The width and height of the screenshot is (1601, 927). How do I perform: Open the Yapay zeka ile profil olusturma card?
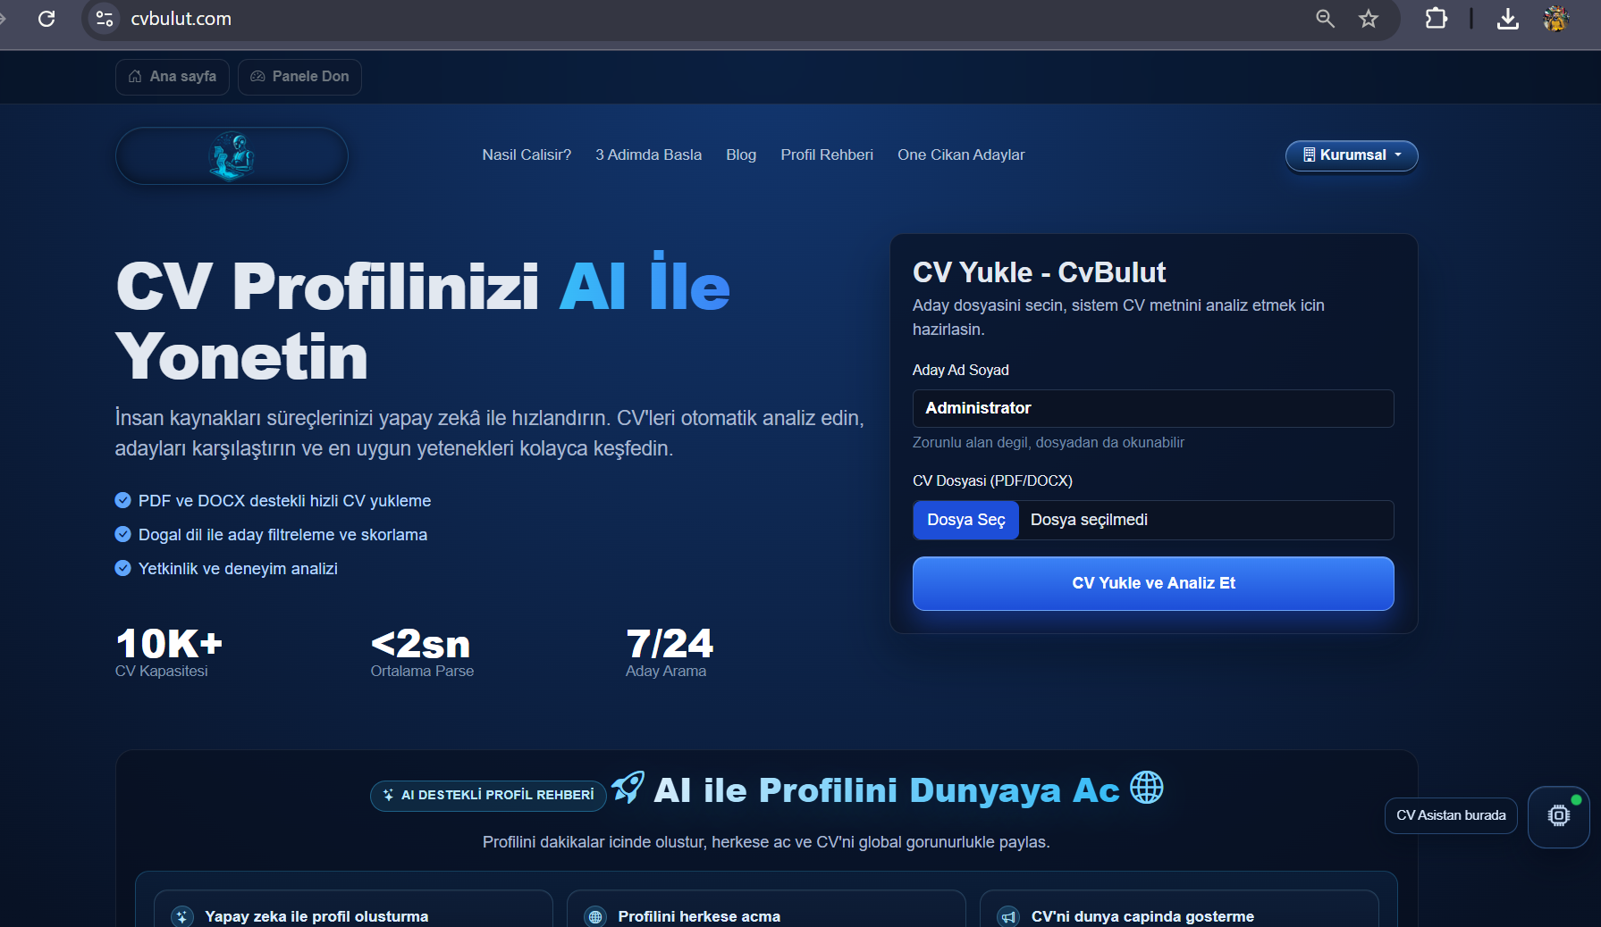353,909
